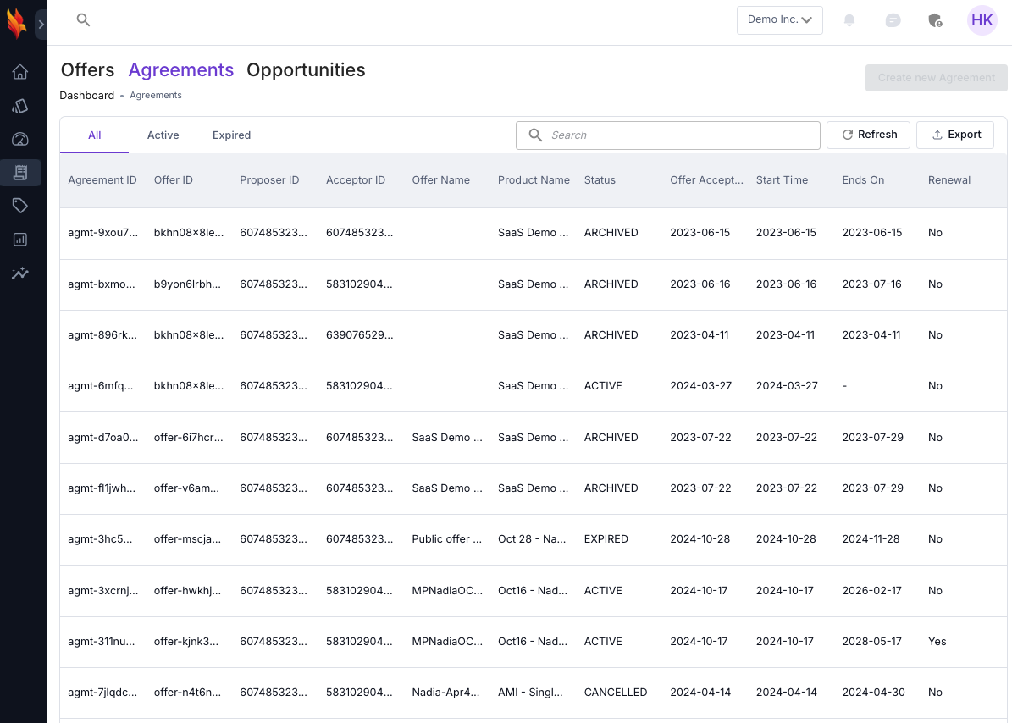Click the Dashboard breadcrumb link
Screen dimensions: 1012x723
tap(86, 96)
